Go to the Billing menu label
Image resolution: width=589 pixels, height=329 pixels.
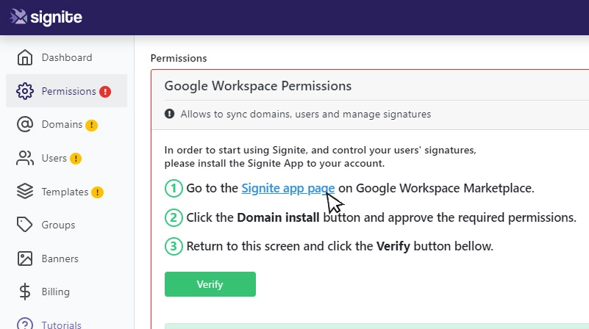pos(56,292)
